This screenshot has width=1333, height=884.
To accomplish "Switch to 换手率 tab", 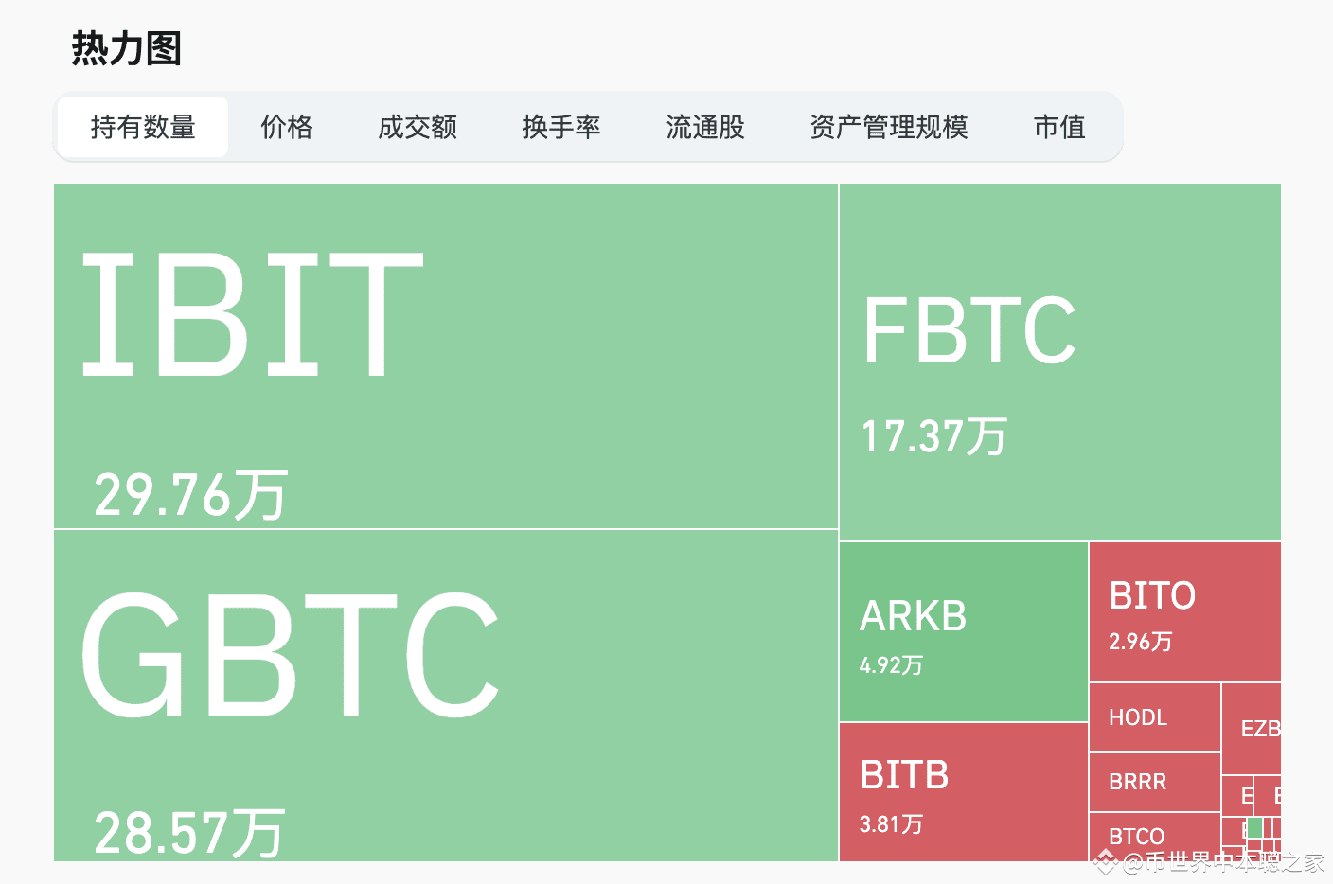I will [561, 127].
